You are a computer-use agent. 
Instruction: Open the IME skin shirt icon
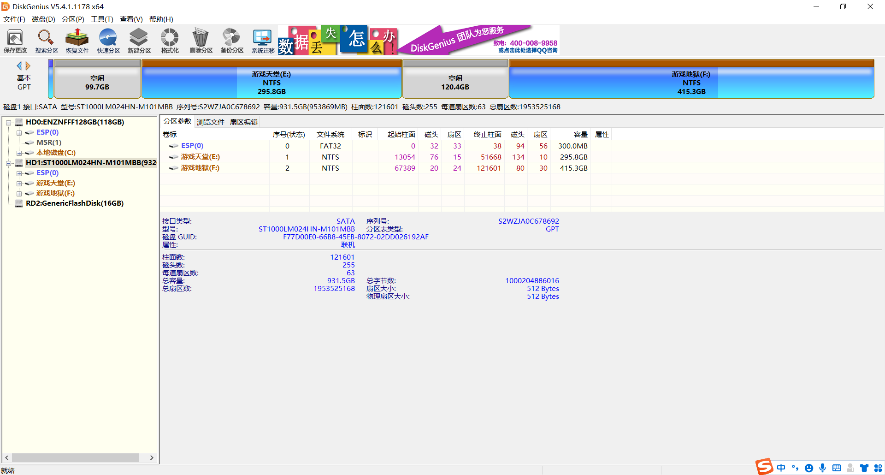point(864,468)
